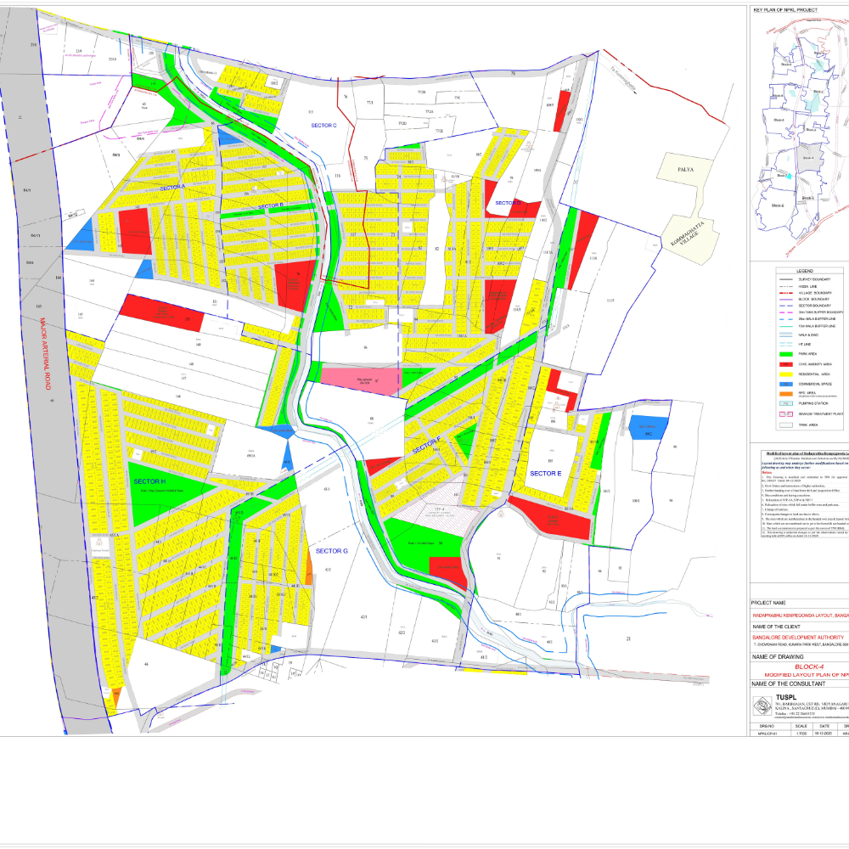
Task: Click the 'SECTOR C' label on the map
Action: click(x=323, y=125)
